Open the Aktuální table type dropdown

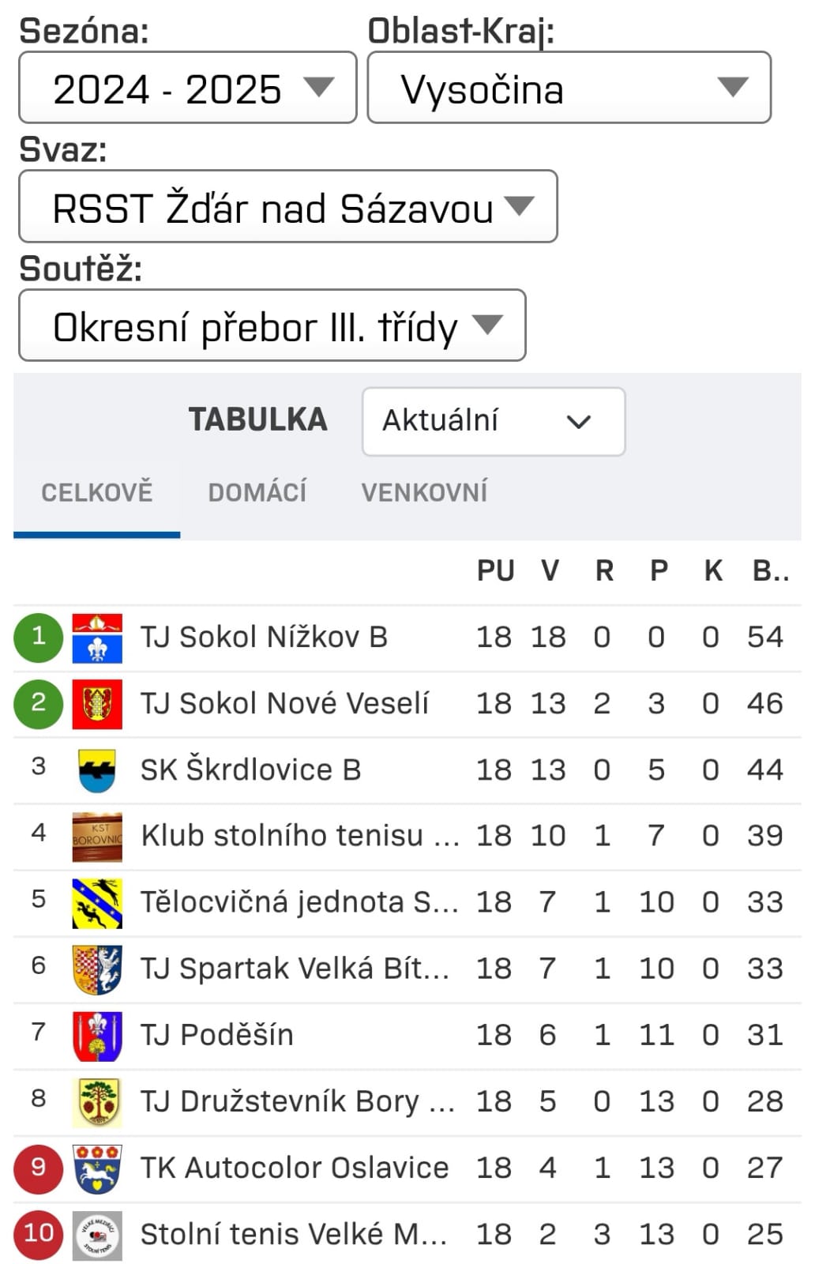(x=493, y=421)
